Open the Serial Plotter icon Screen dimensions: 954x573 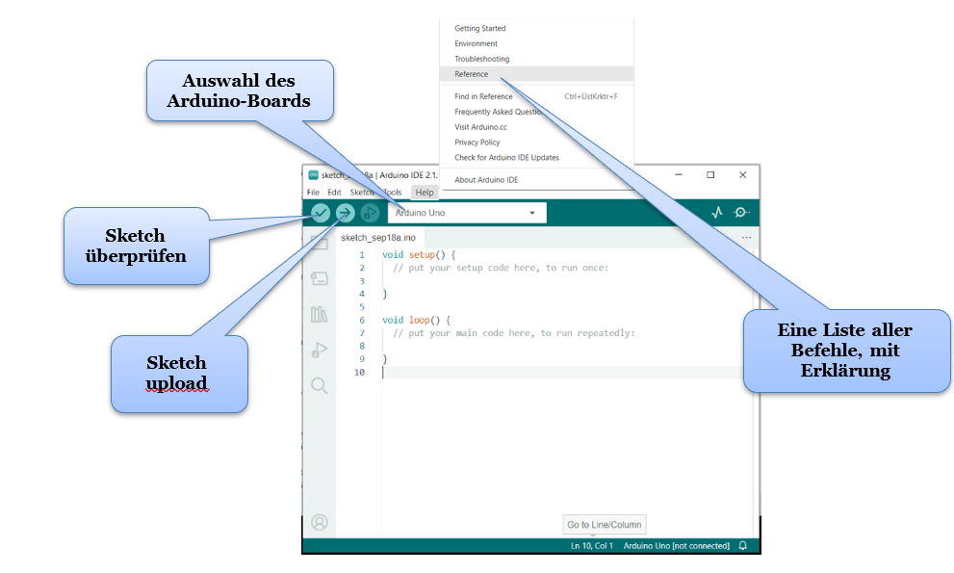tap(717, 213)
